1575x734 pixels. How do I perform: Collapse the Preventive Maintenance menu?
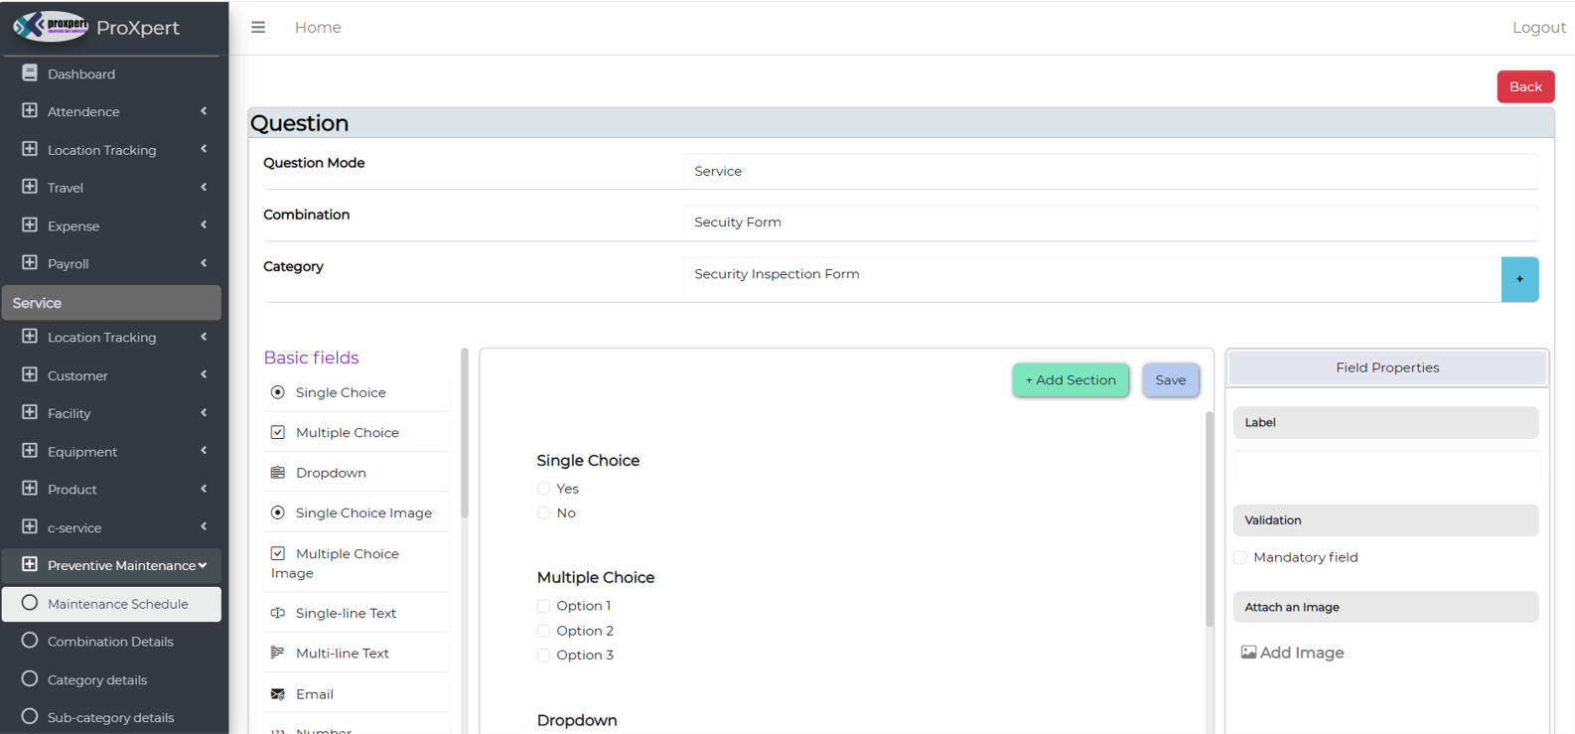203,565
